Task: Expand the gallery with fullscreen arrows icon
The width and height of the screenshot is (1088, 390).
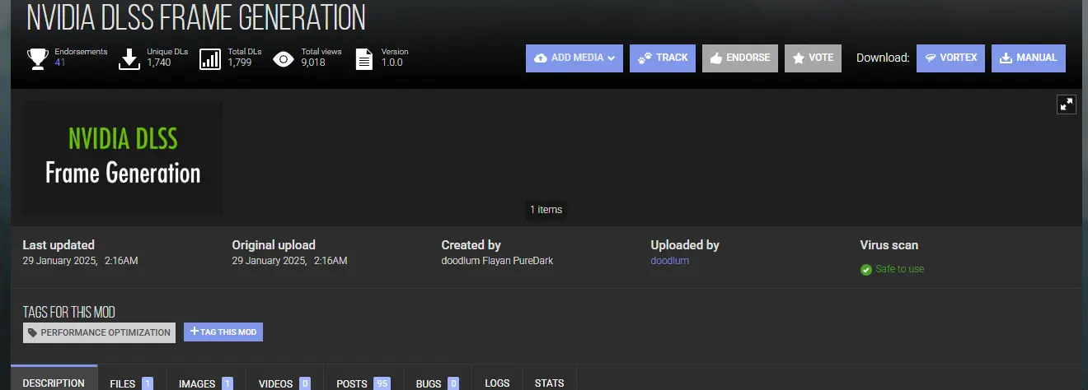Action: click(x=1067, y=104)
